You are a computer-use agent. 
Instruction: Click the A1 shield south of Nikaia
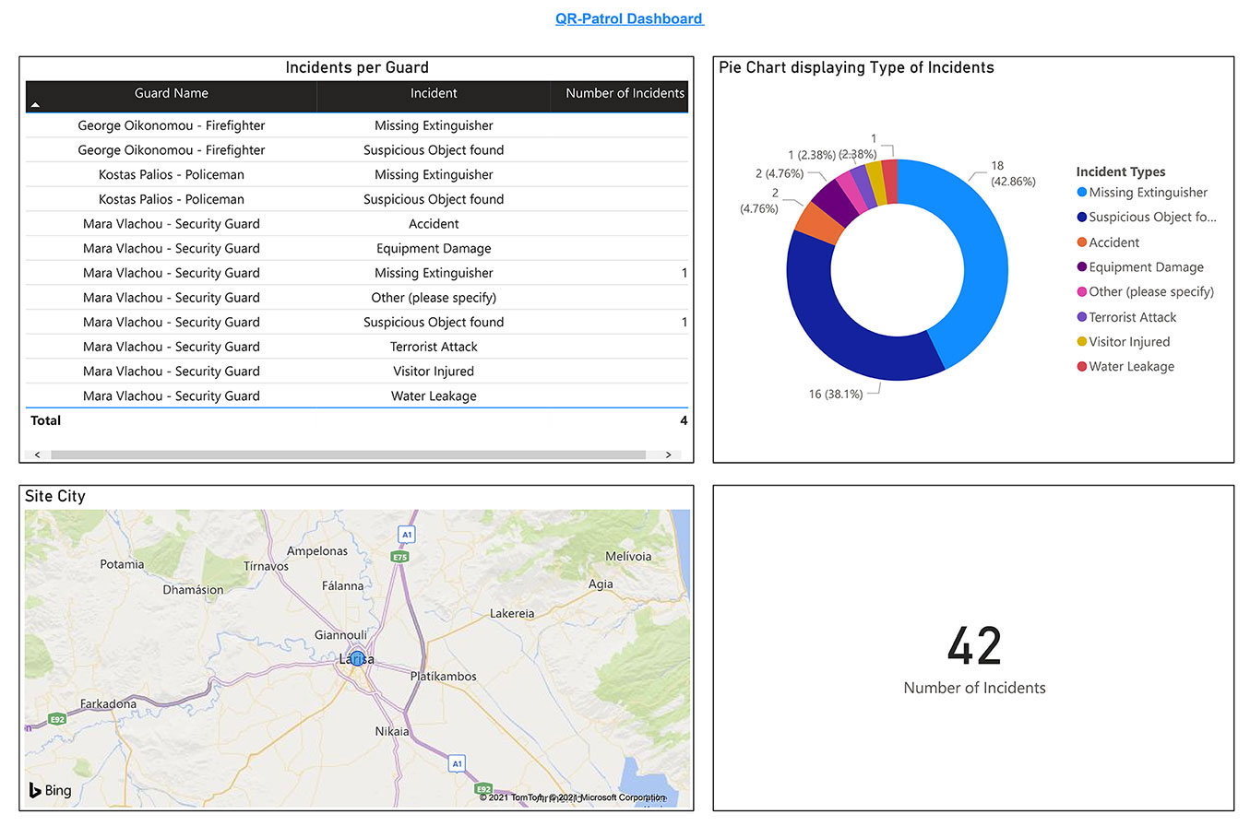(x=456, y=763)
